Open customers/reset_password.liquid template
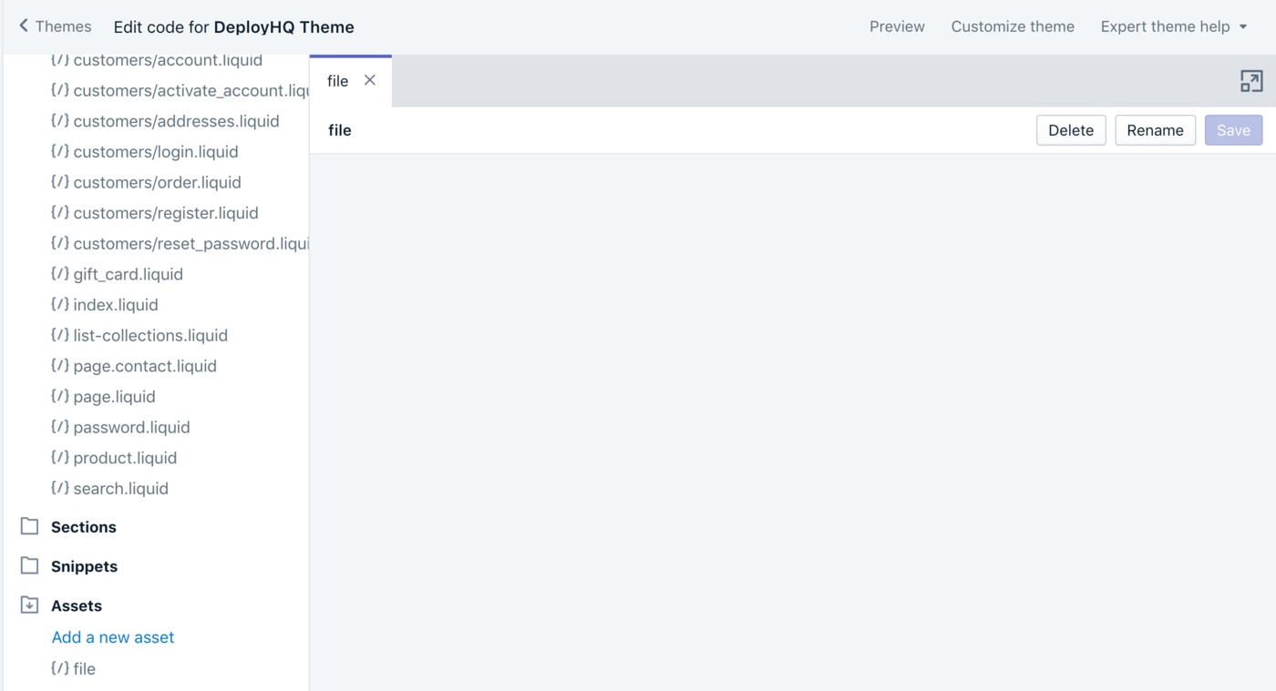The image size is (1276, 691). (191, 244)
